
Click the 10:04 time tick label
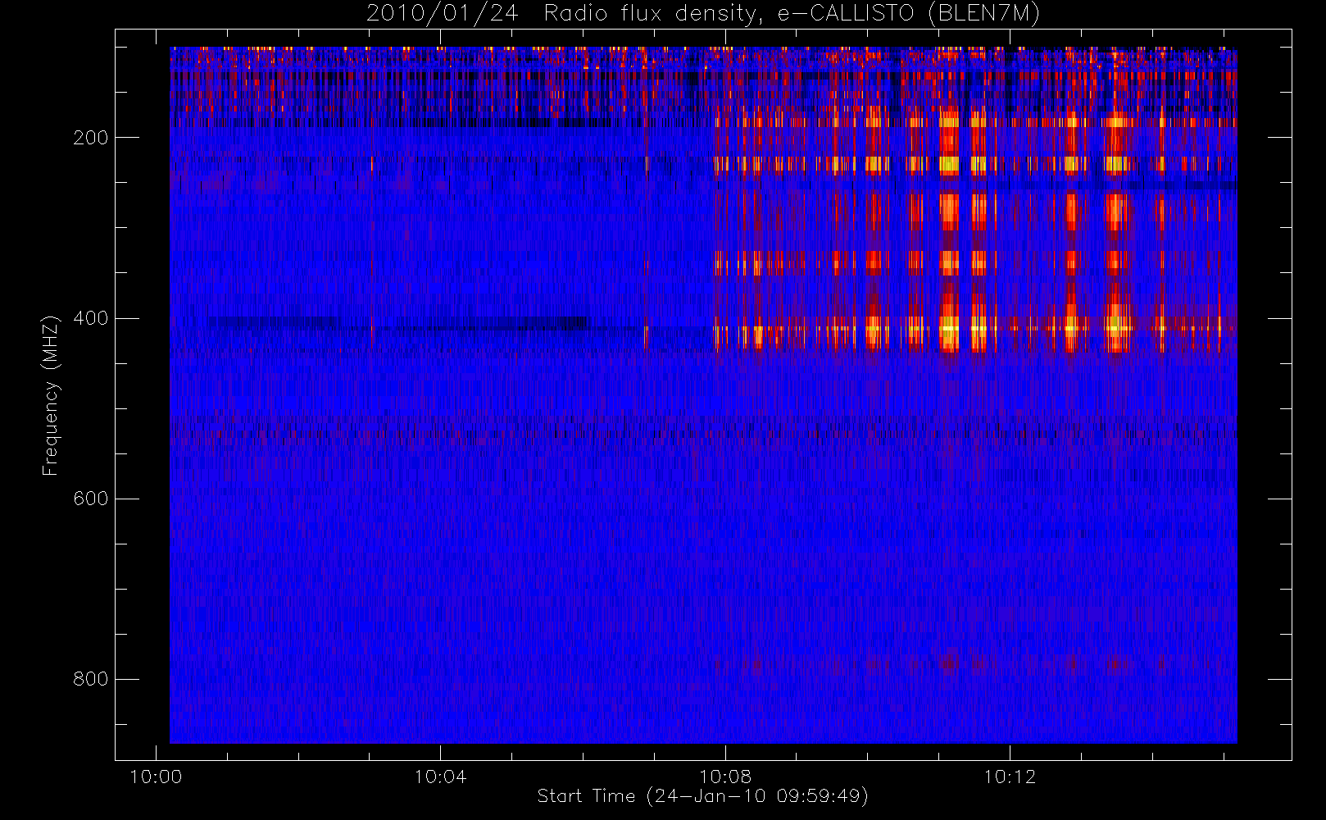point(440,777)
